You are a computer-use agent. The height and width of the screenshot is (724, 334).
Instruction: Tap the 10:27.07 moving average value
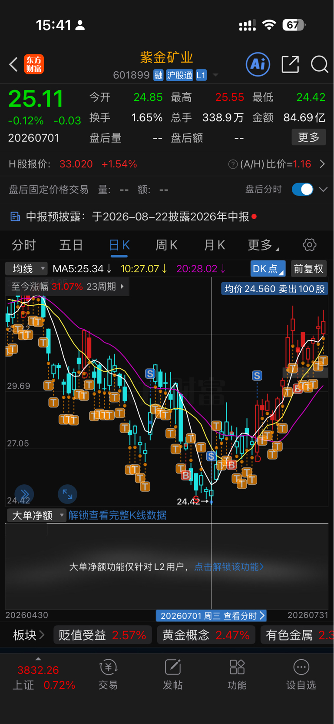pos(144,269)
